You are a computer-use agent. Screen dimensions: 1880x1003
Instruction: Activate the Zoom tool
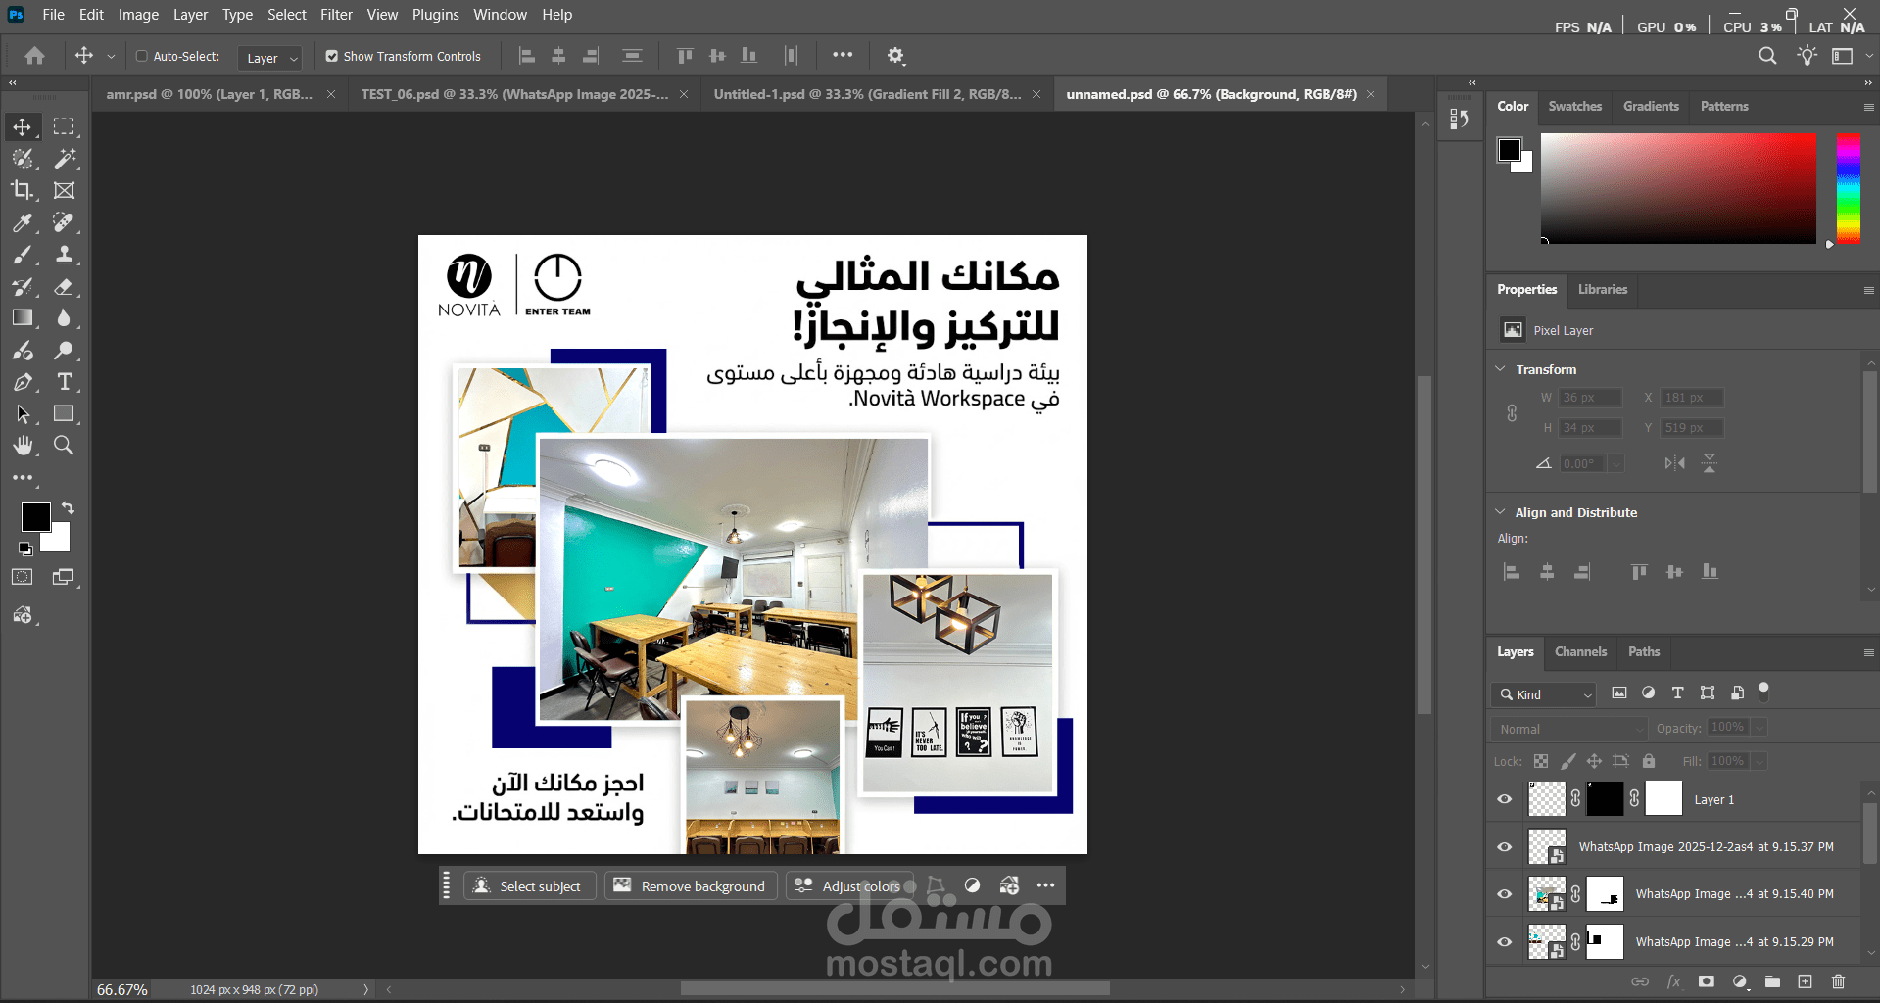(64, 446)
